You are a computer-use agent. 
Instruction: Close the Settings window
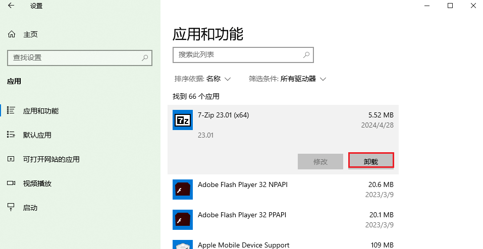473,6
